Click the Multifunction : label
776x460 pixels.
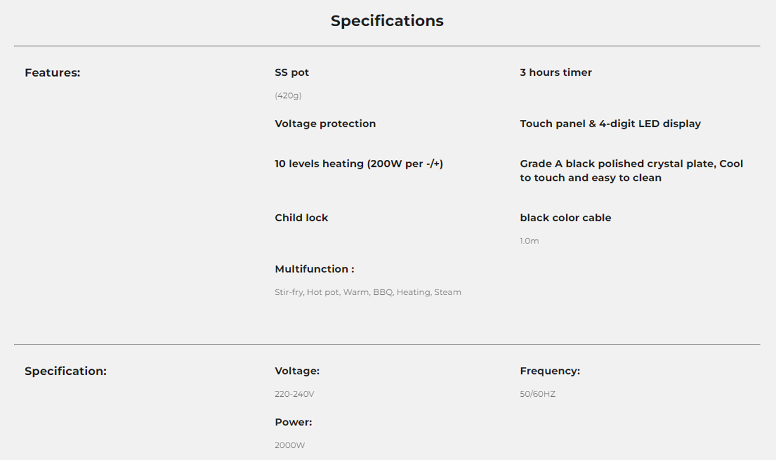315,269
